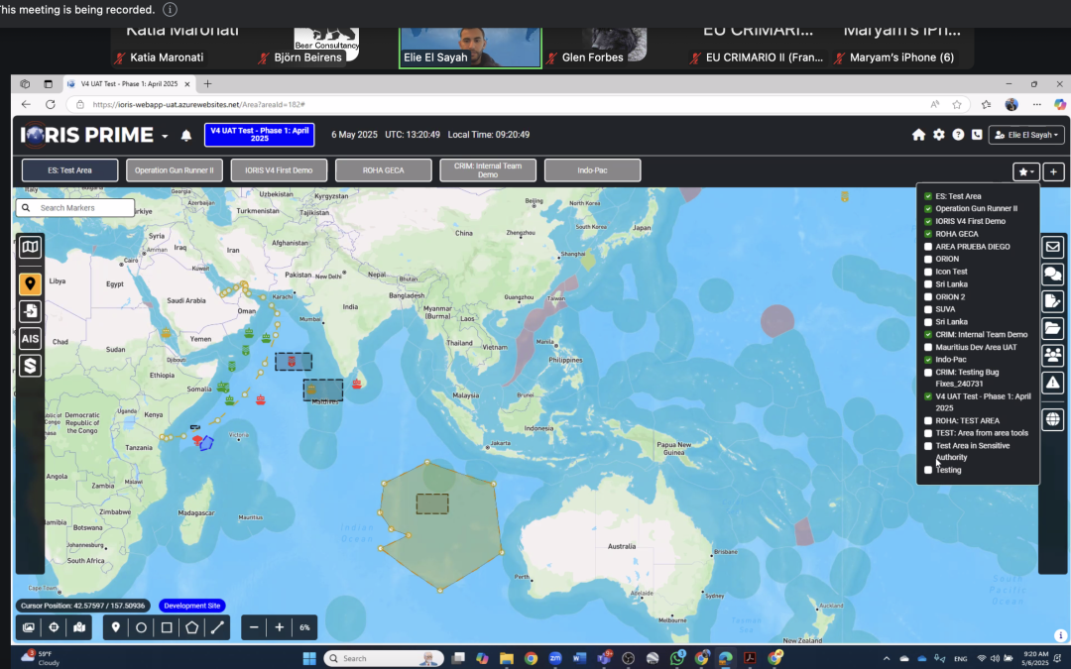Click the globe icon on right sidebar
Screen dimensions: 1071x669
1052,418
